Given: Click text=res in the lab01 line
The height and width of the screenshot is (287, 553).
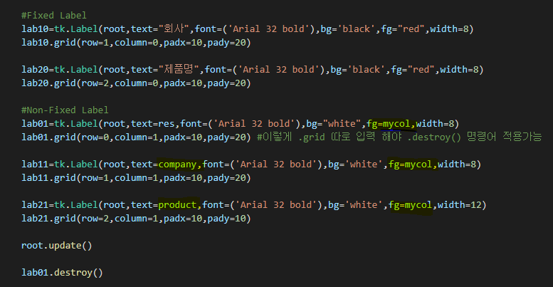Looking at the screenshot, I should pyautogui.click(x=153, y=124).
